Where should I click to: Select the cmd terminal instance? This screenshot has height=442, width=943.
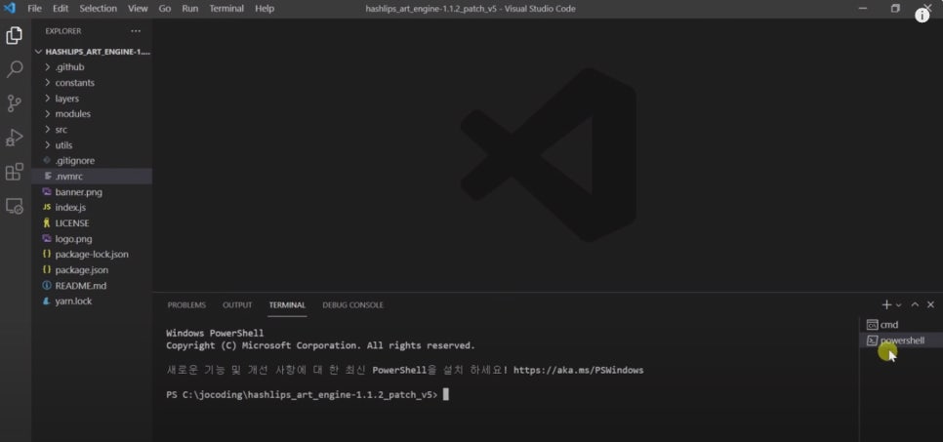coord(901,325)
